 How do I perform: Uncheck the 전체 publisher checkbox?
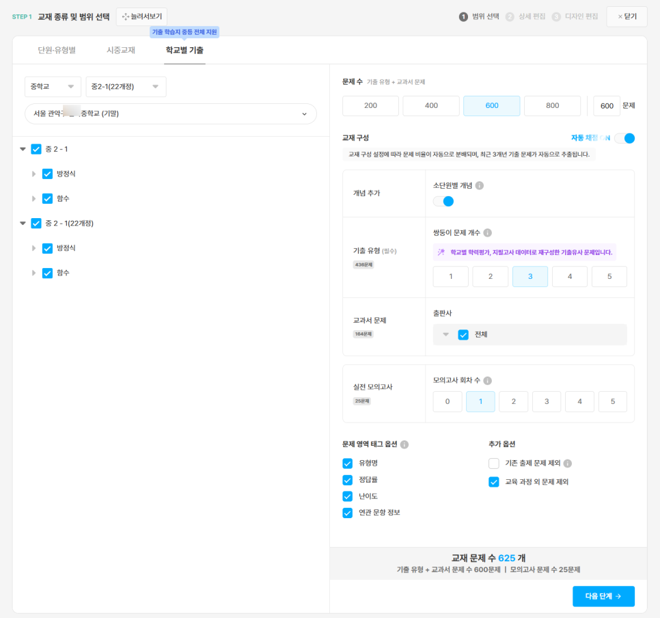[463, 334]
